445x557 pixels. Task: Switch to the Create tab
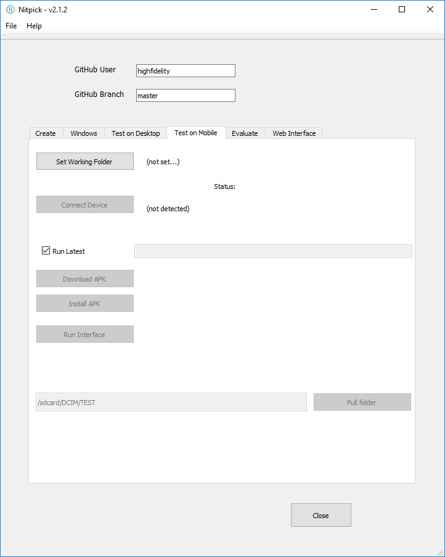[46, 133]
